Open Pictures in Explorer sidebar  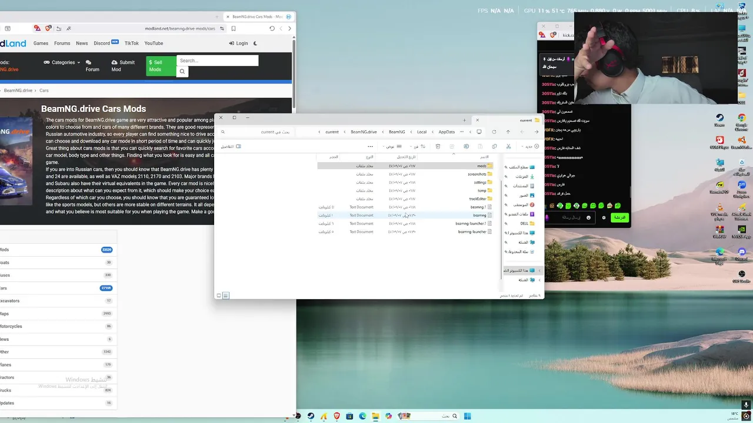522,195
